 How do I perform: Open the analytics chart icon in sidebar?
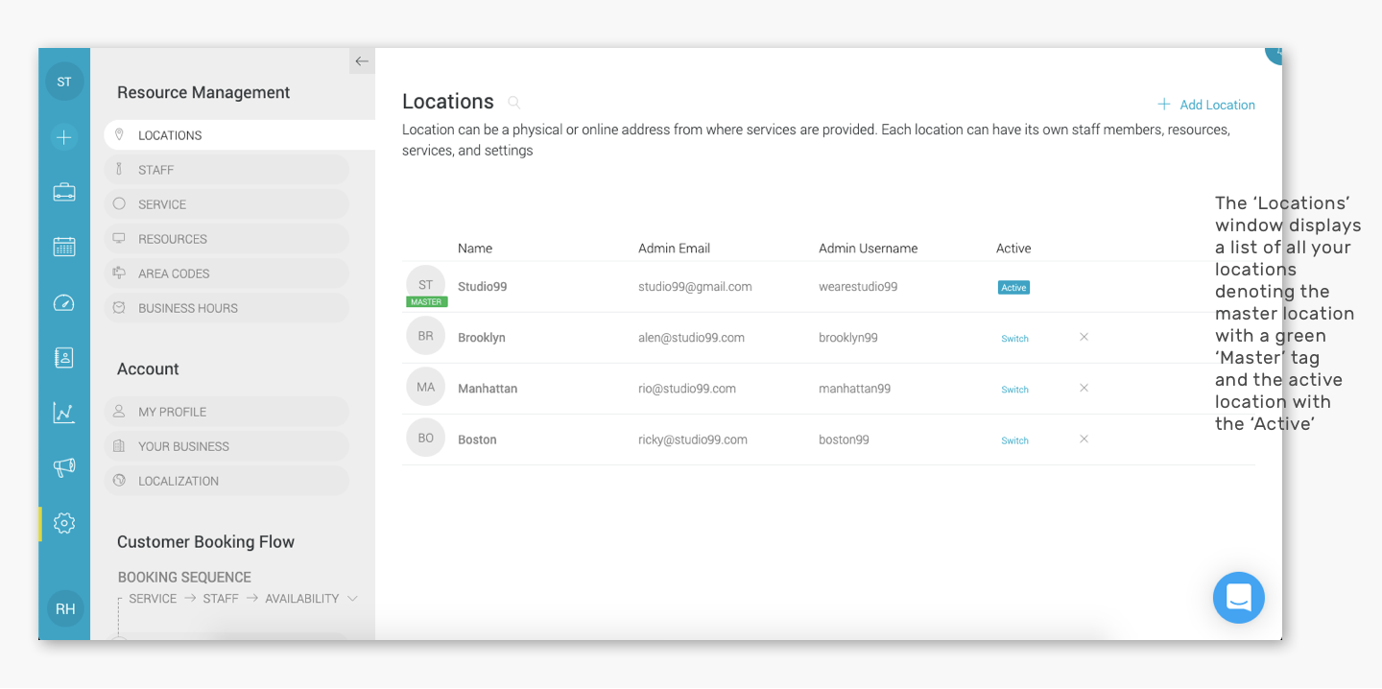point(64,413)
